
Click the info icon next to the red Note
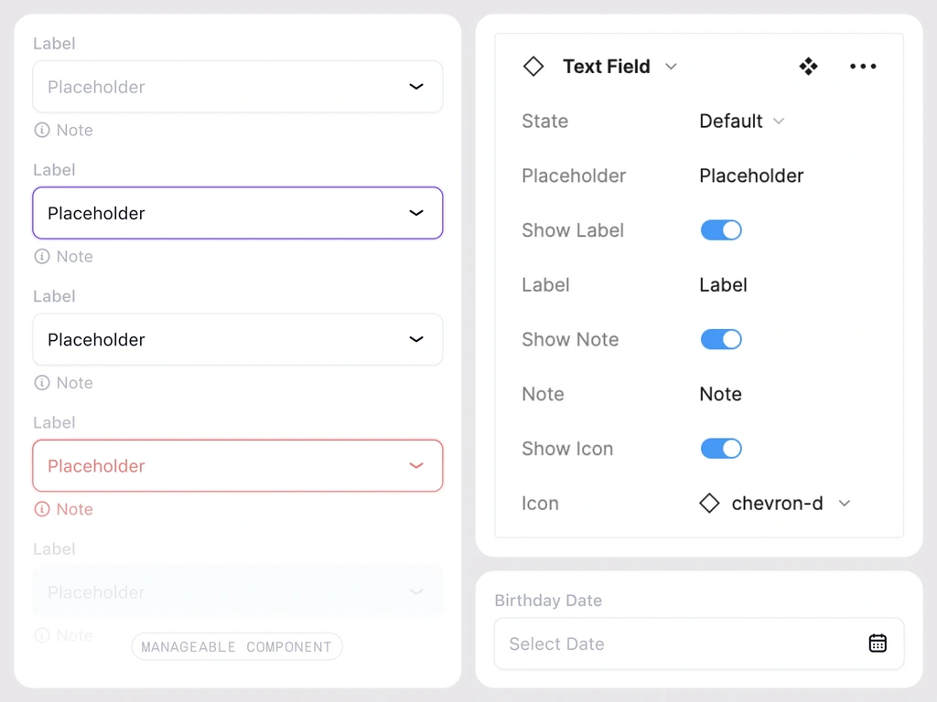(x=42, y=509)
